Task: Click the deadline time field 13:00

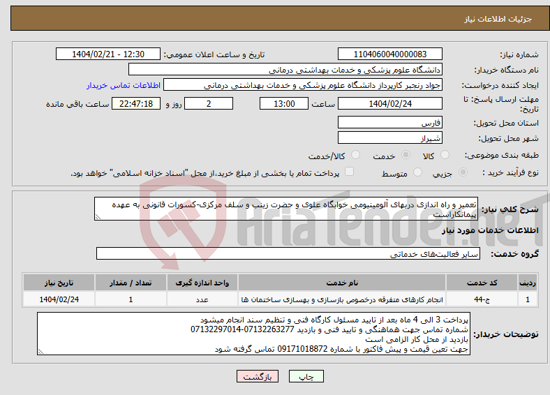Action: tap(284, 103)
